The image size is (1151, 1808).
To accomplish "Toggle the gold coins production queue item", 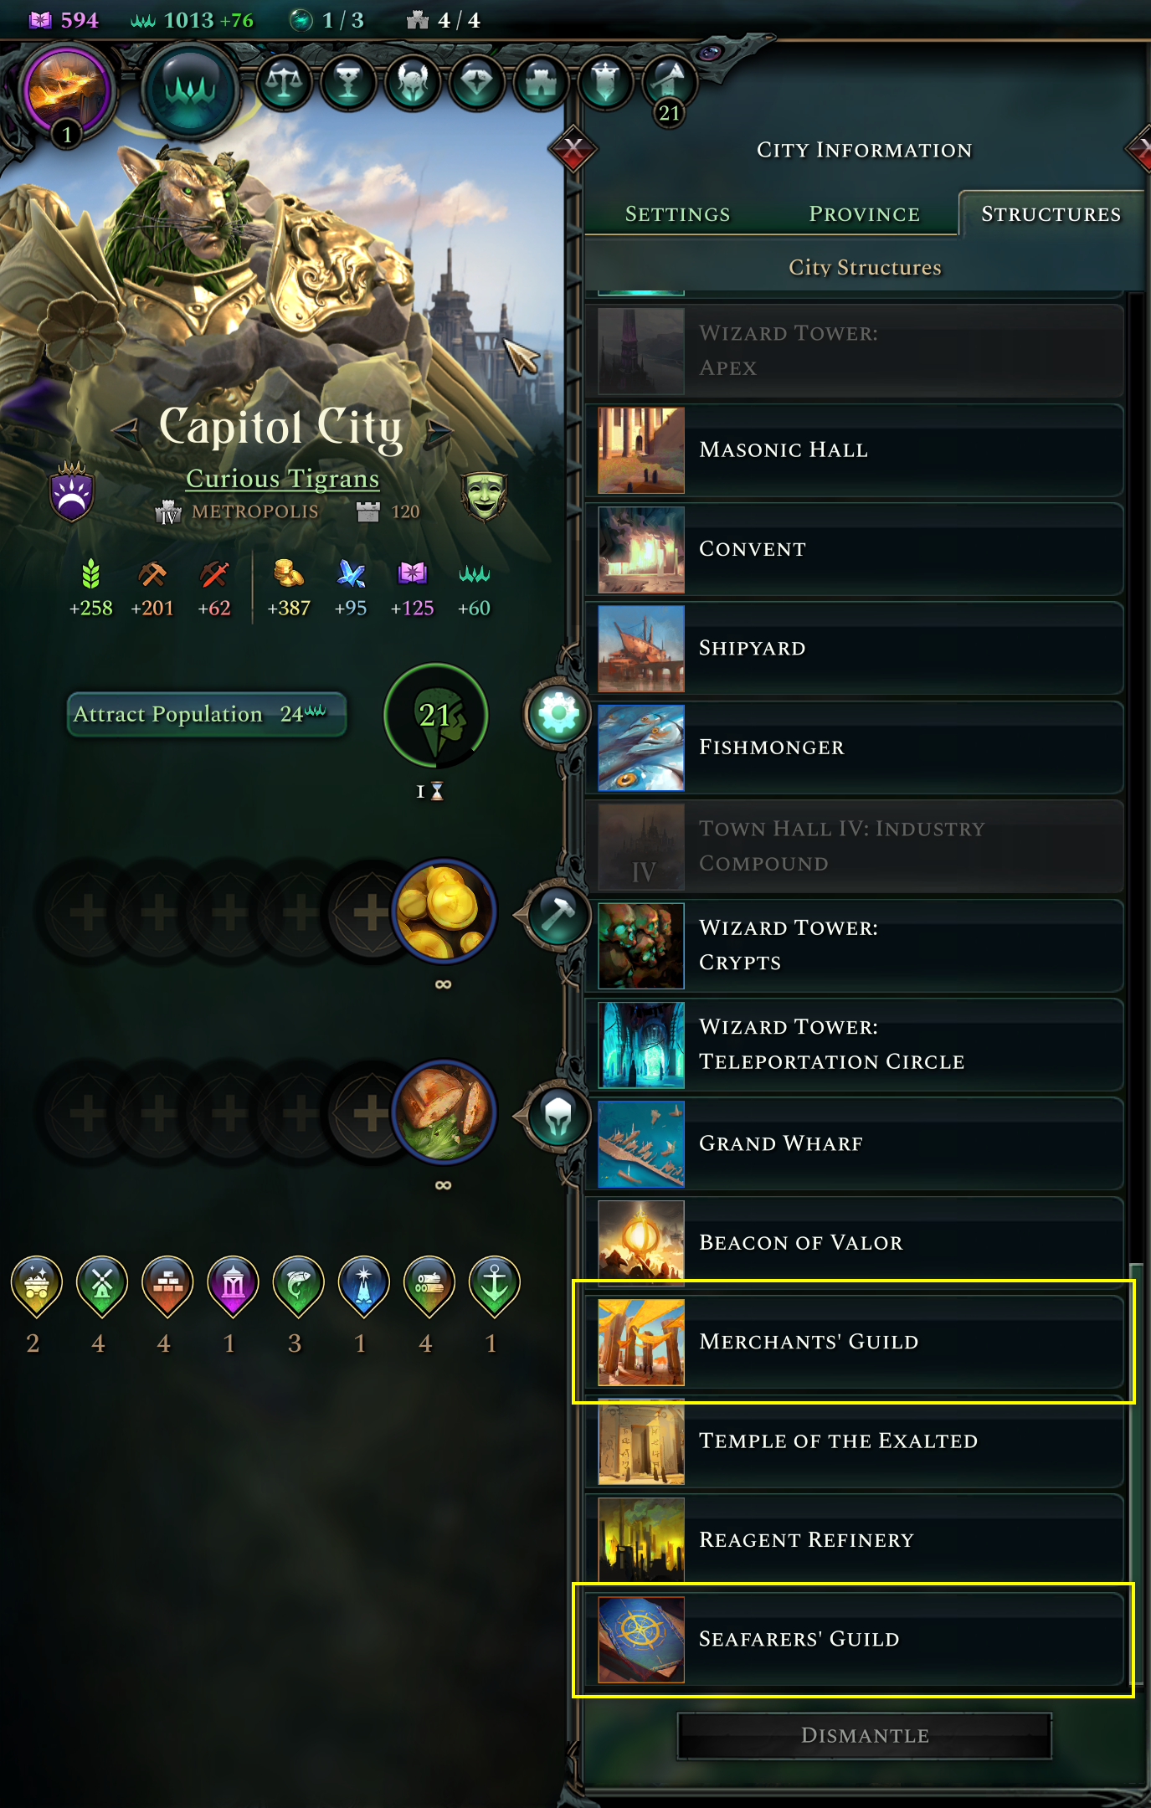I will click(444, 911).
